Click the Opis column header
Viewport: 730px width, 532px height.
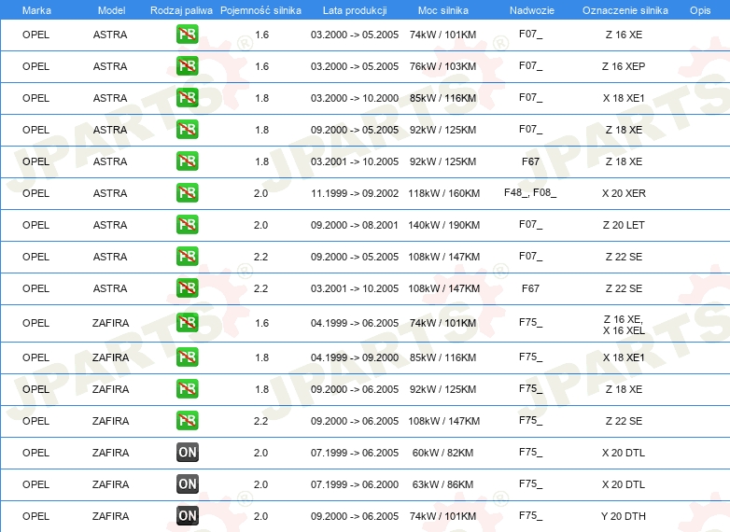click(x=700, y=10)
